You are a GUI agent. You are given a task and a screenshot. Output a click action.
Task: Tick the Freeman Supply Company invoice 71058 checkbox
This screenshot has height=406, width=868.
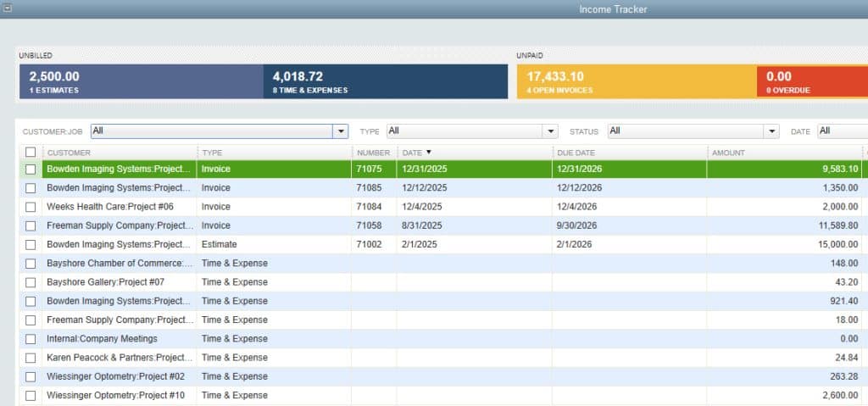pos(31,226)
